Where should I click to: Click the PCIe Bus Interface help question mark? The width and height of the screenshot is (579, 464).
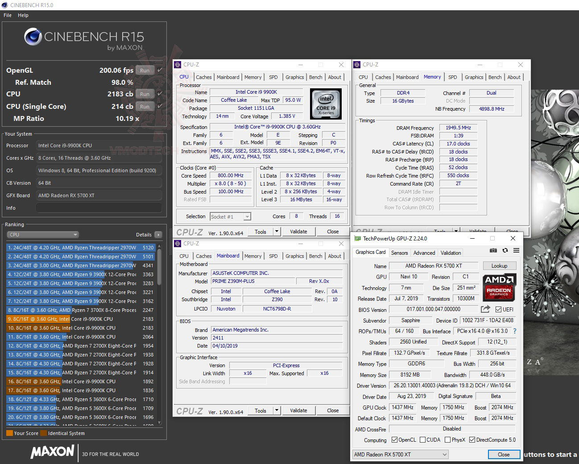coord(515,331)
